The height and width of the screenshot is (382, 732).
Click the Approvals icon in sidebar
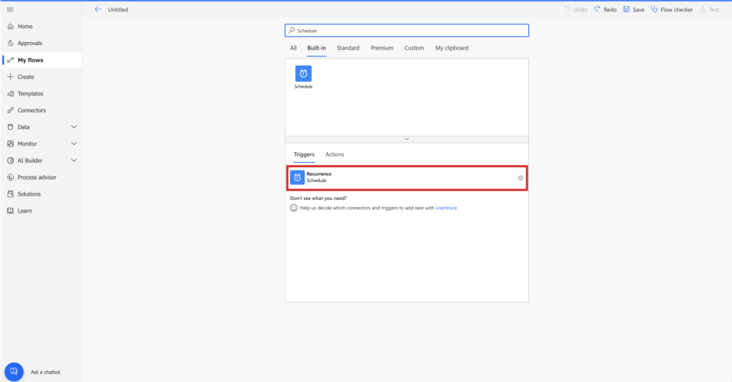tap(10, 44)
